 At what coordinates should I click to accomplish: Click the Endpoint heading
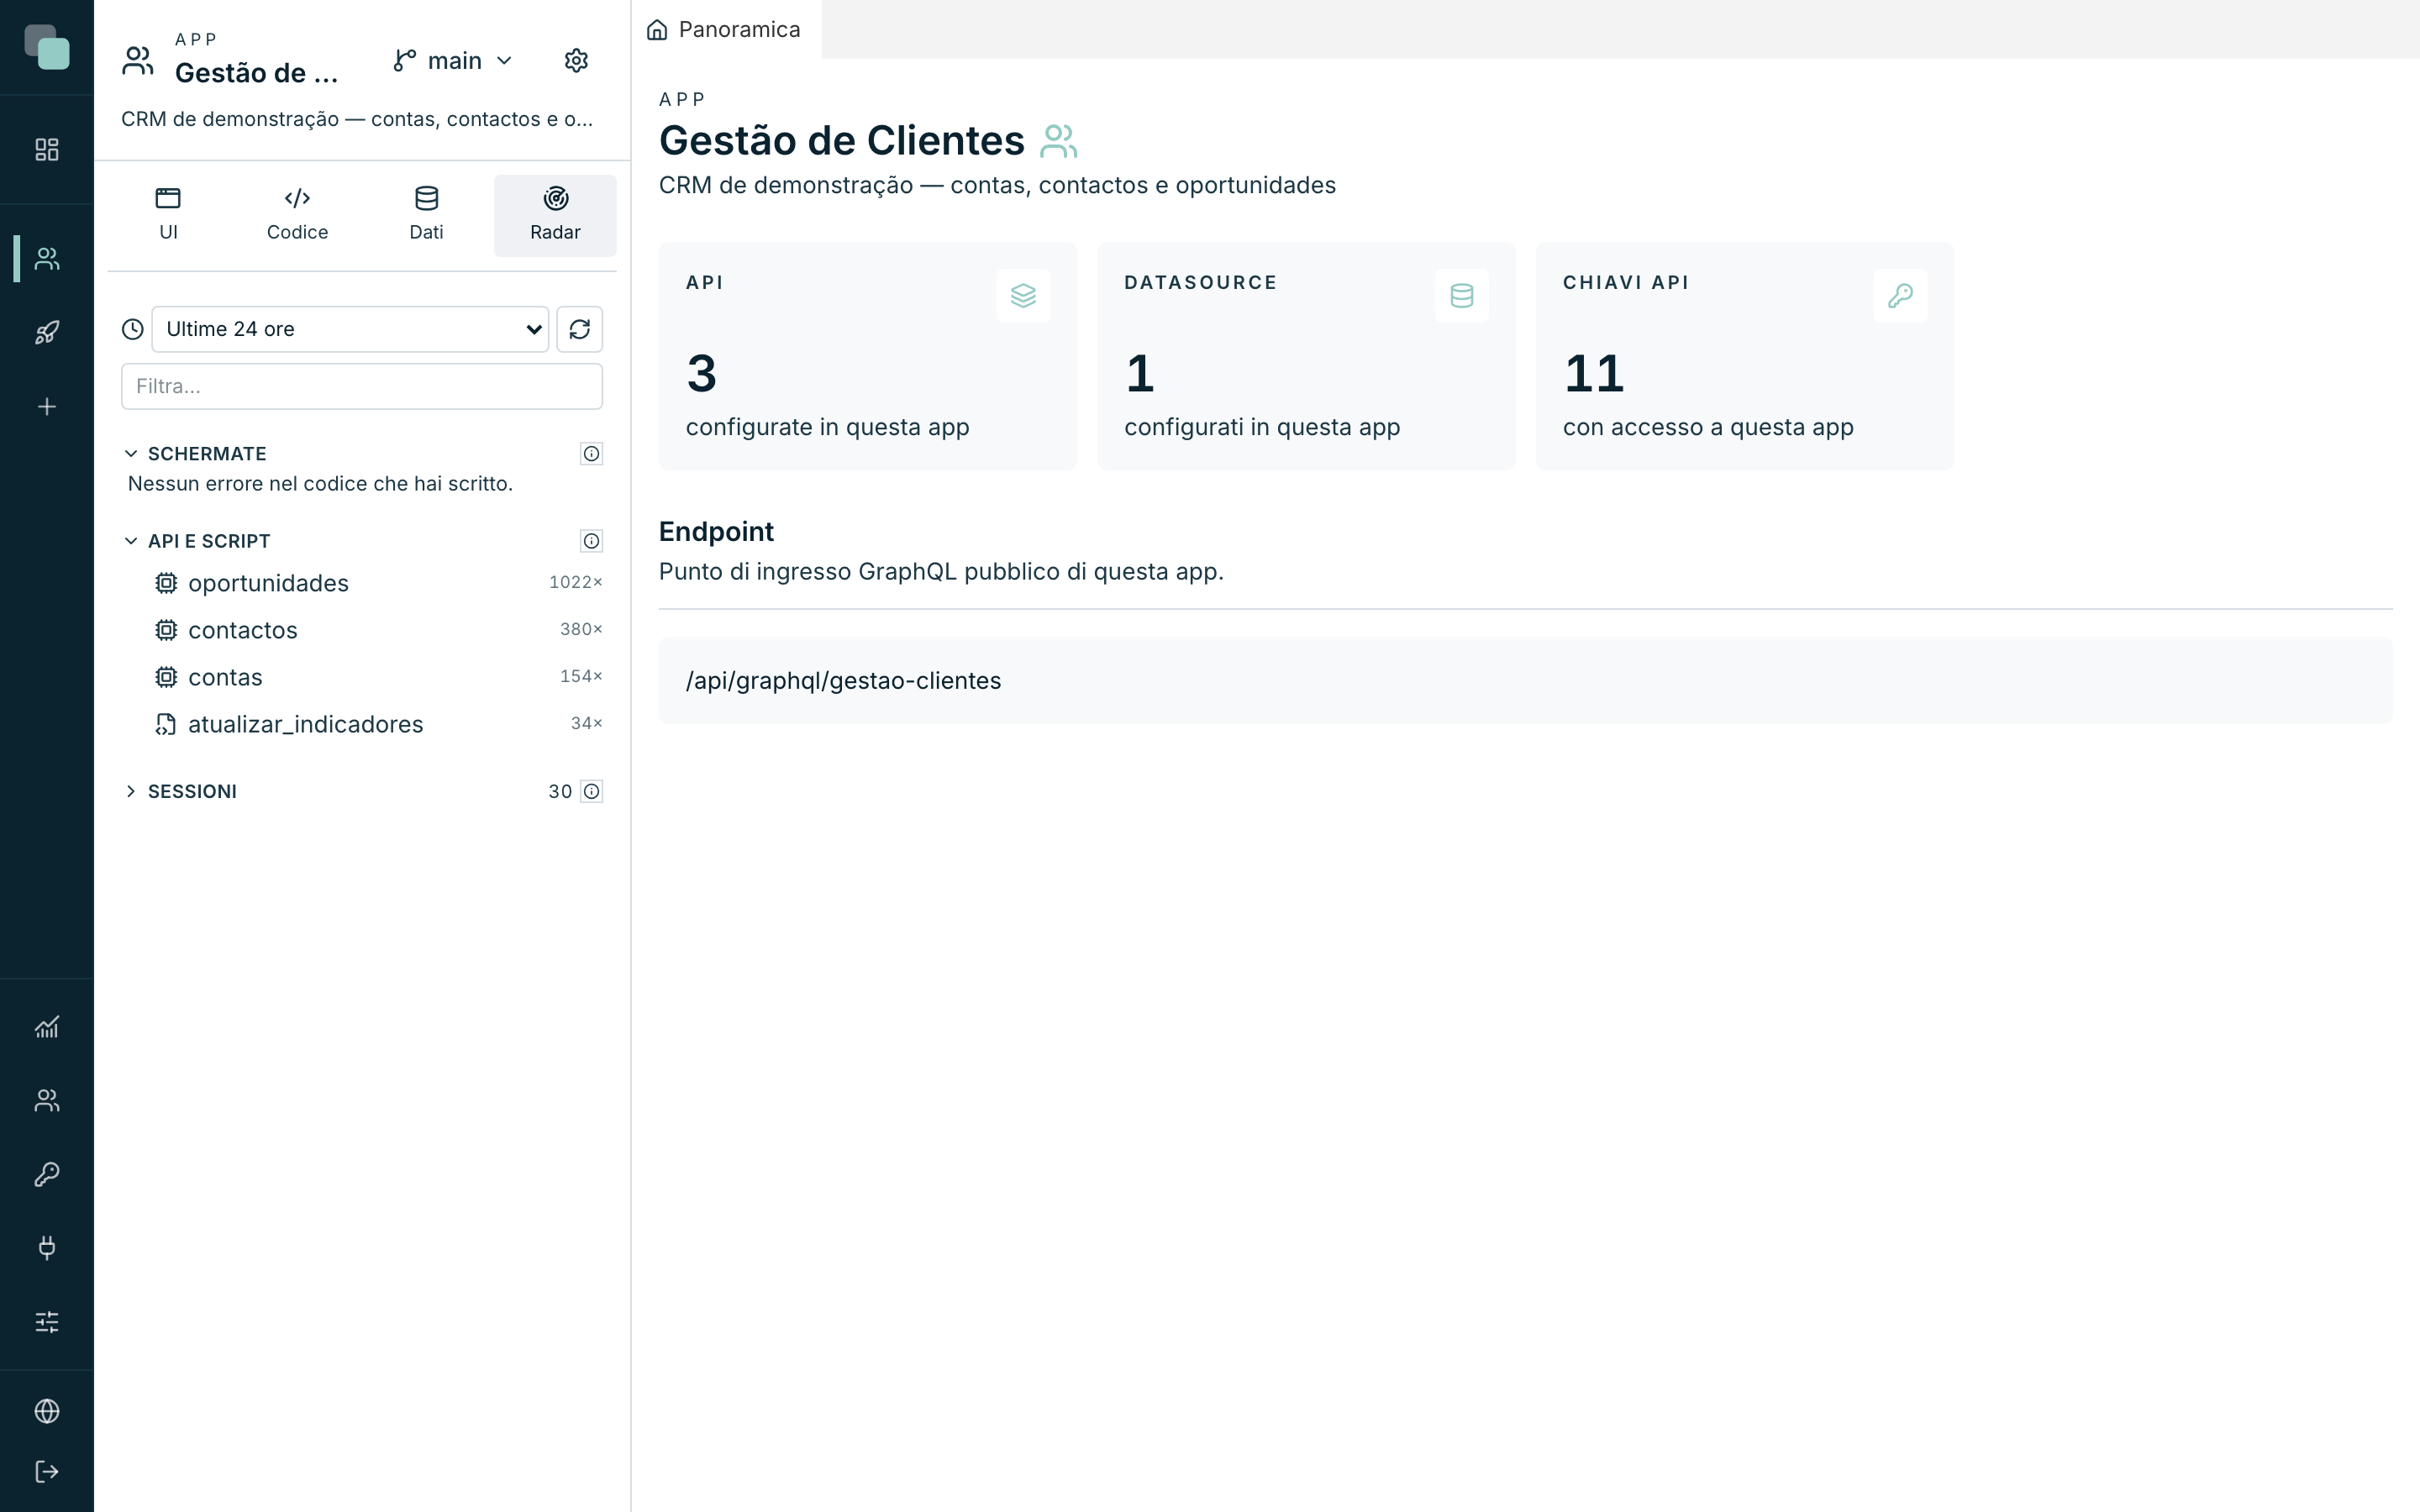point(716,532)
